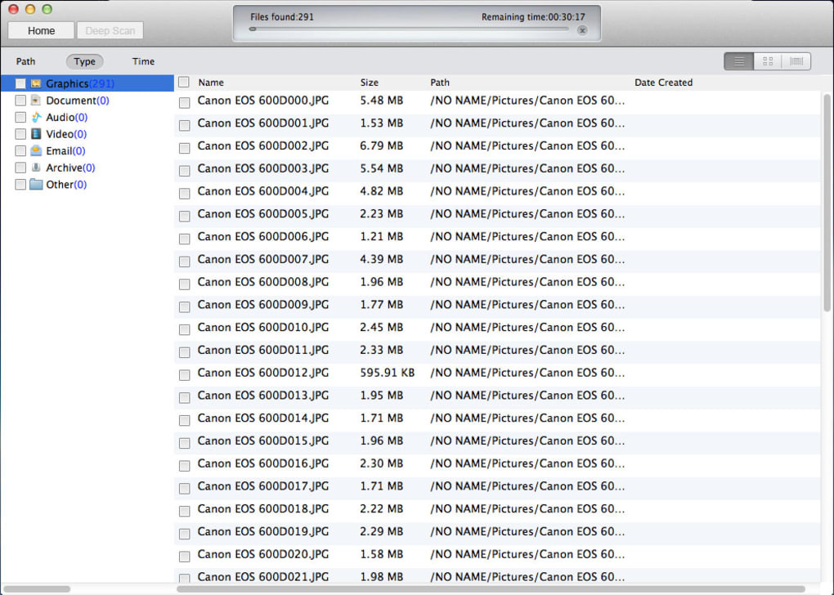Toggle the select-all checkbox in header

[x=184, y=82]
